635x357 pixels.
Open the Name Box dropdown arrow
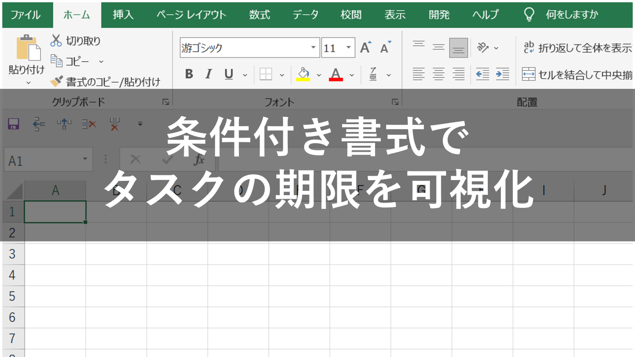[x=85, y=159]
